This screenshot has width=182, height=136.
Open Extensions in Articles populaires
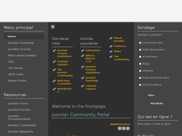(93, 50)
